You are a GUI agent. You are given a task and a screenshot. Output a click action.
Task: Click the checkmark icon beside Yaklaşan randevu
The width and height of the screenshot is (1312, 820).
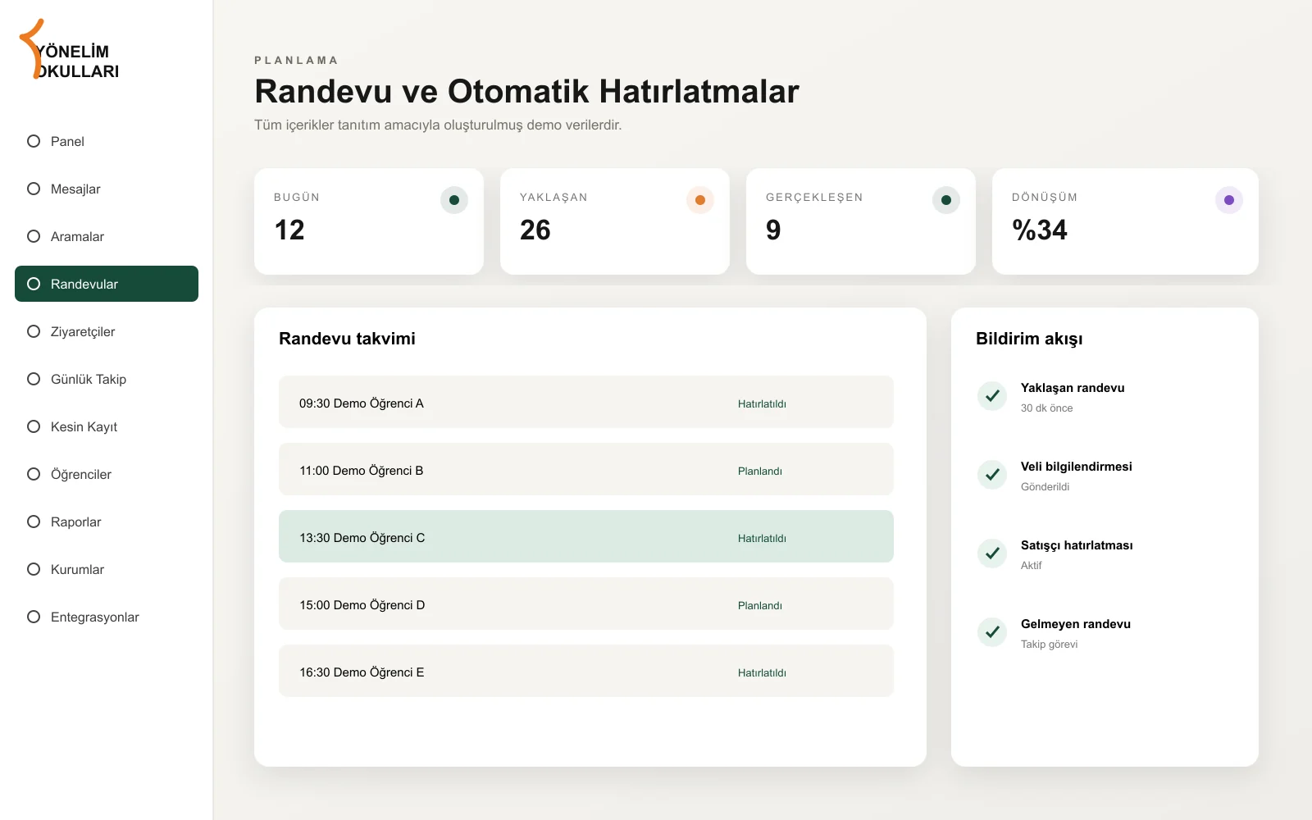992,396
